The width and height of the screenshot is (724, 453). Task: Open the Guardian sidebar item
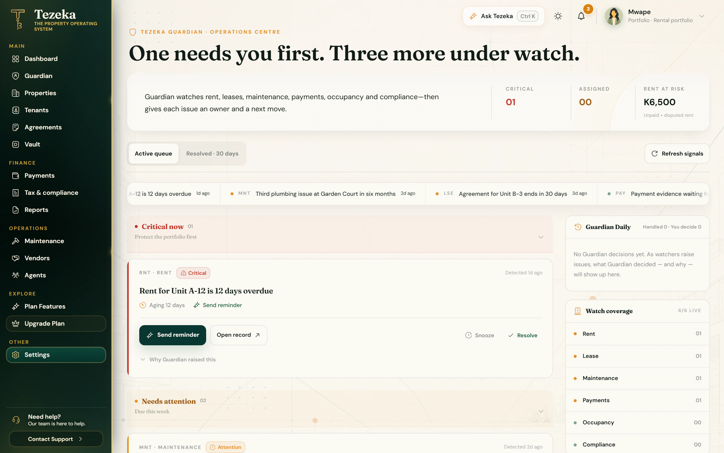pyautogui.click(x=56, y=76)
